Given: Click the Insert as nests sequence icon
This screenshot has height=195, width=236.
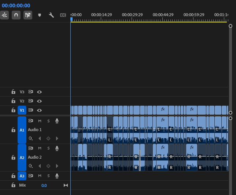Looking at the screenshot, I should click(4, 15).
